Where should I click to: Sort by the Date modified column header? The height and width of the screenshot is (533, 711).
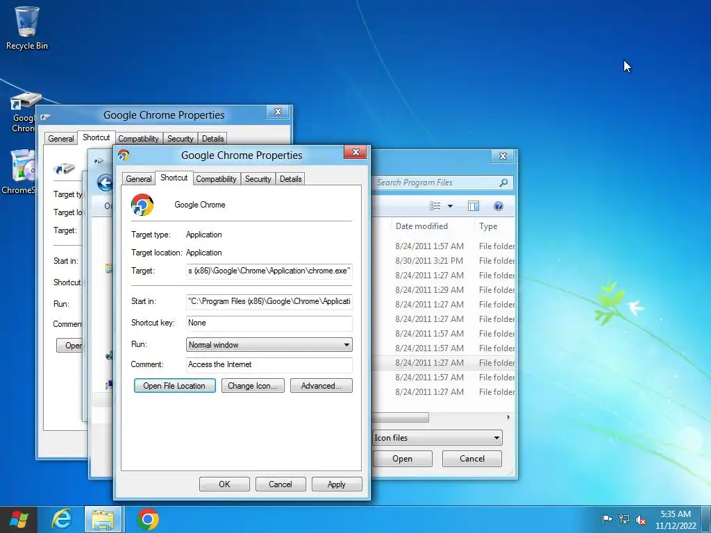(421, 226)
